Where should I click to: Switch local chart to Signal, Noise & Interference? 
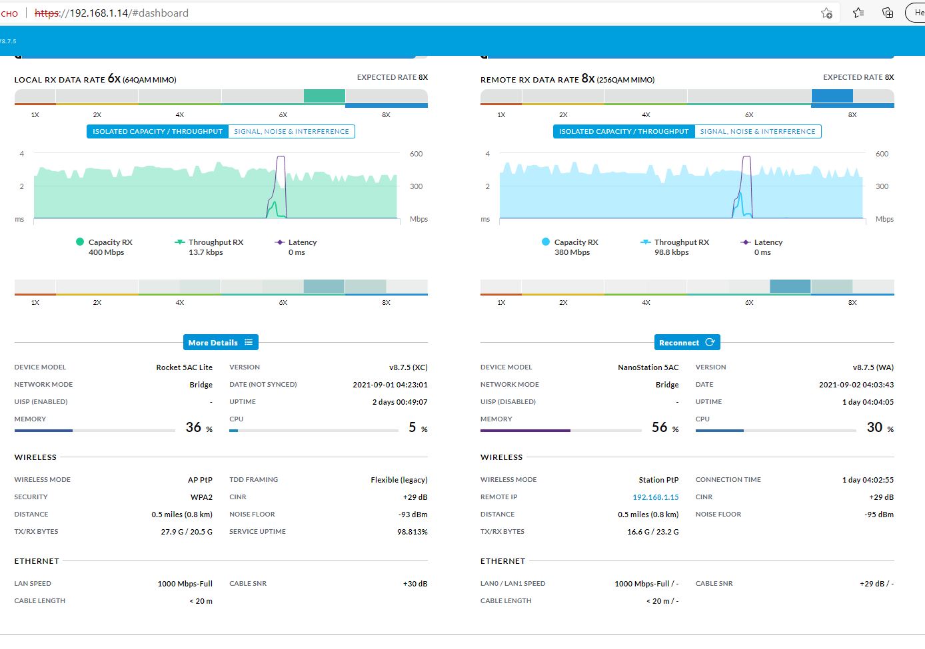[x=291, y=132]
